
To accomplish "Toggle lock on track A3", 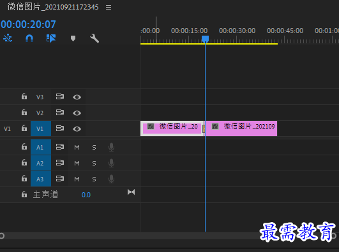I will point(24,178).
